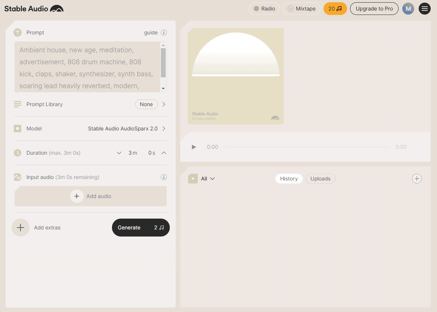Click the Add extras plus icon
The image size is (437, 312).
point(21,228)
